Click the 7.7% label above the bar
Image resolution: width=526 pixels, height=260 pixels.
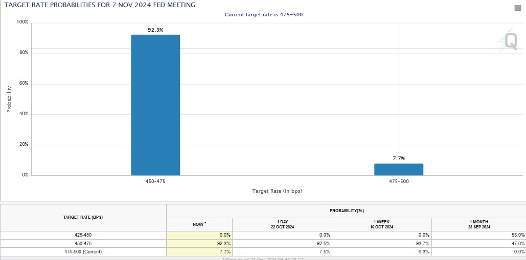(x=399, y=159)
